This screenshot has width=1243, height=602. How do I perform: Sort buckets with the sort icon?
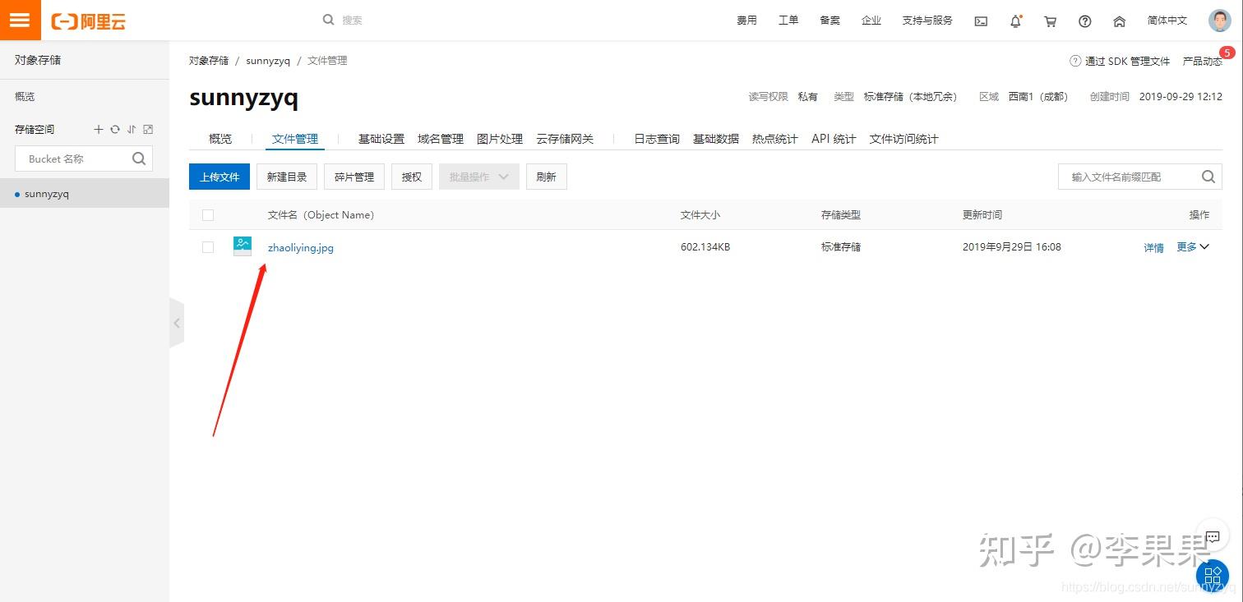(132, 130)
